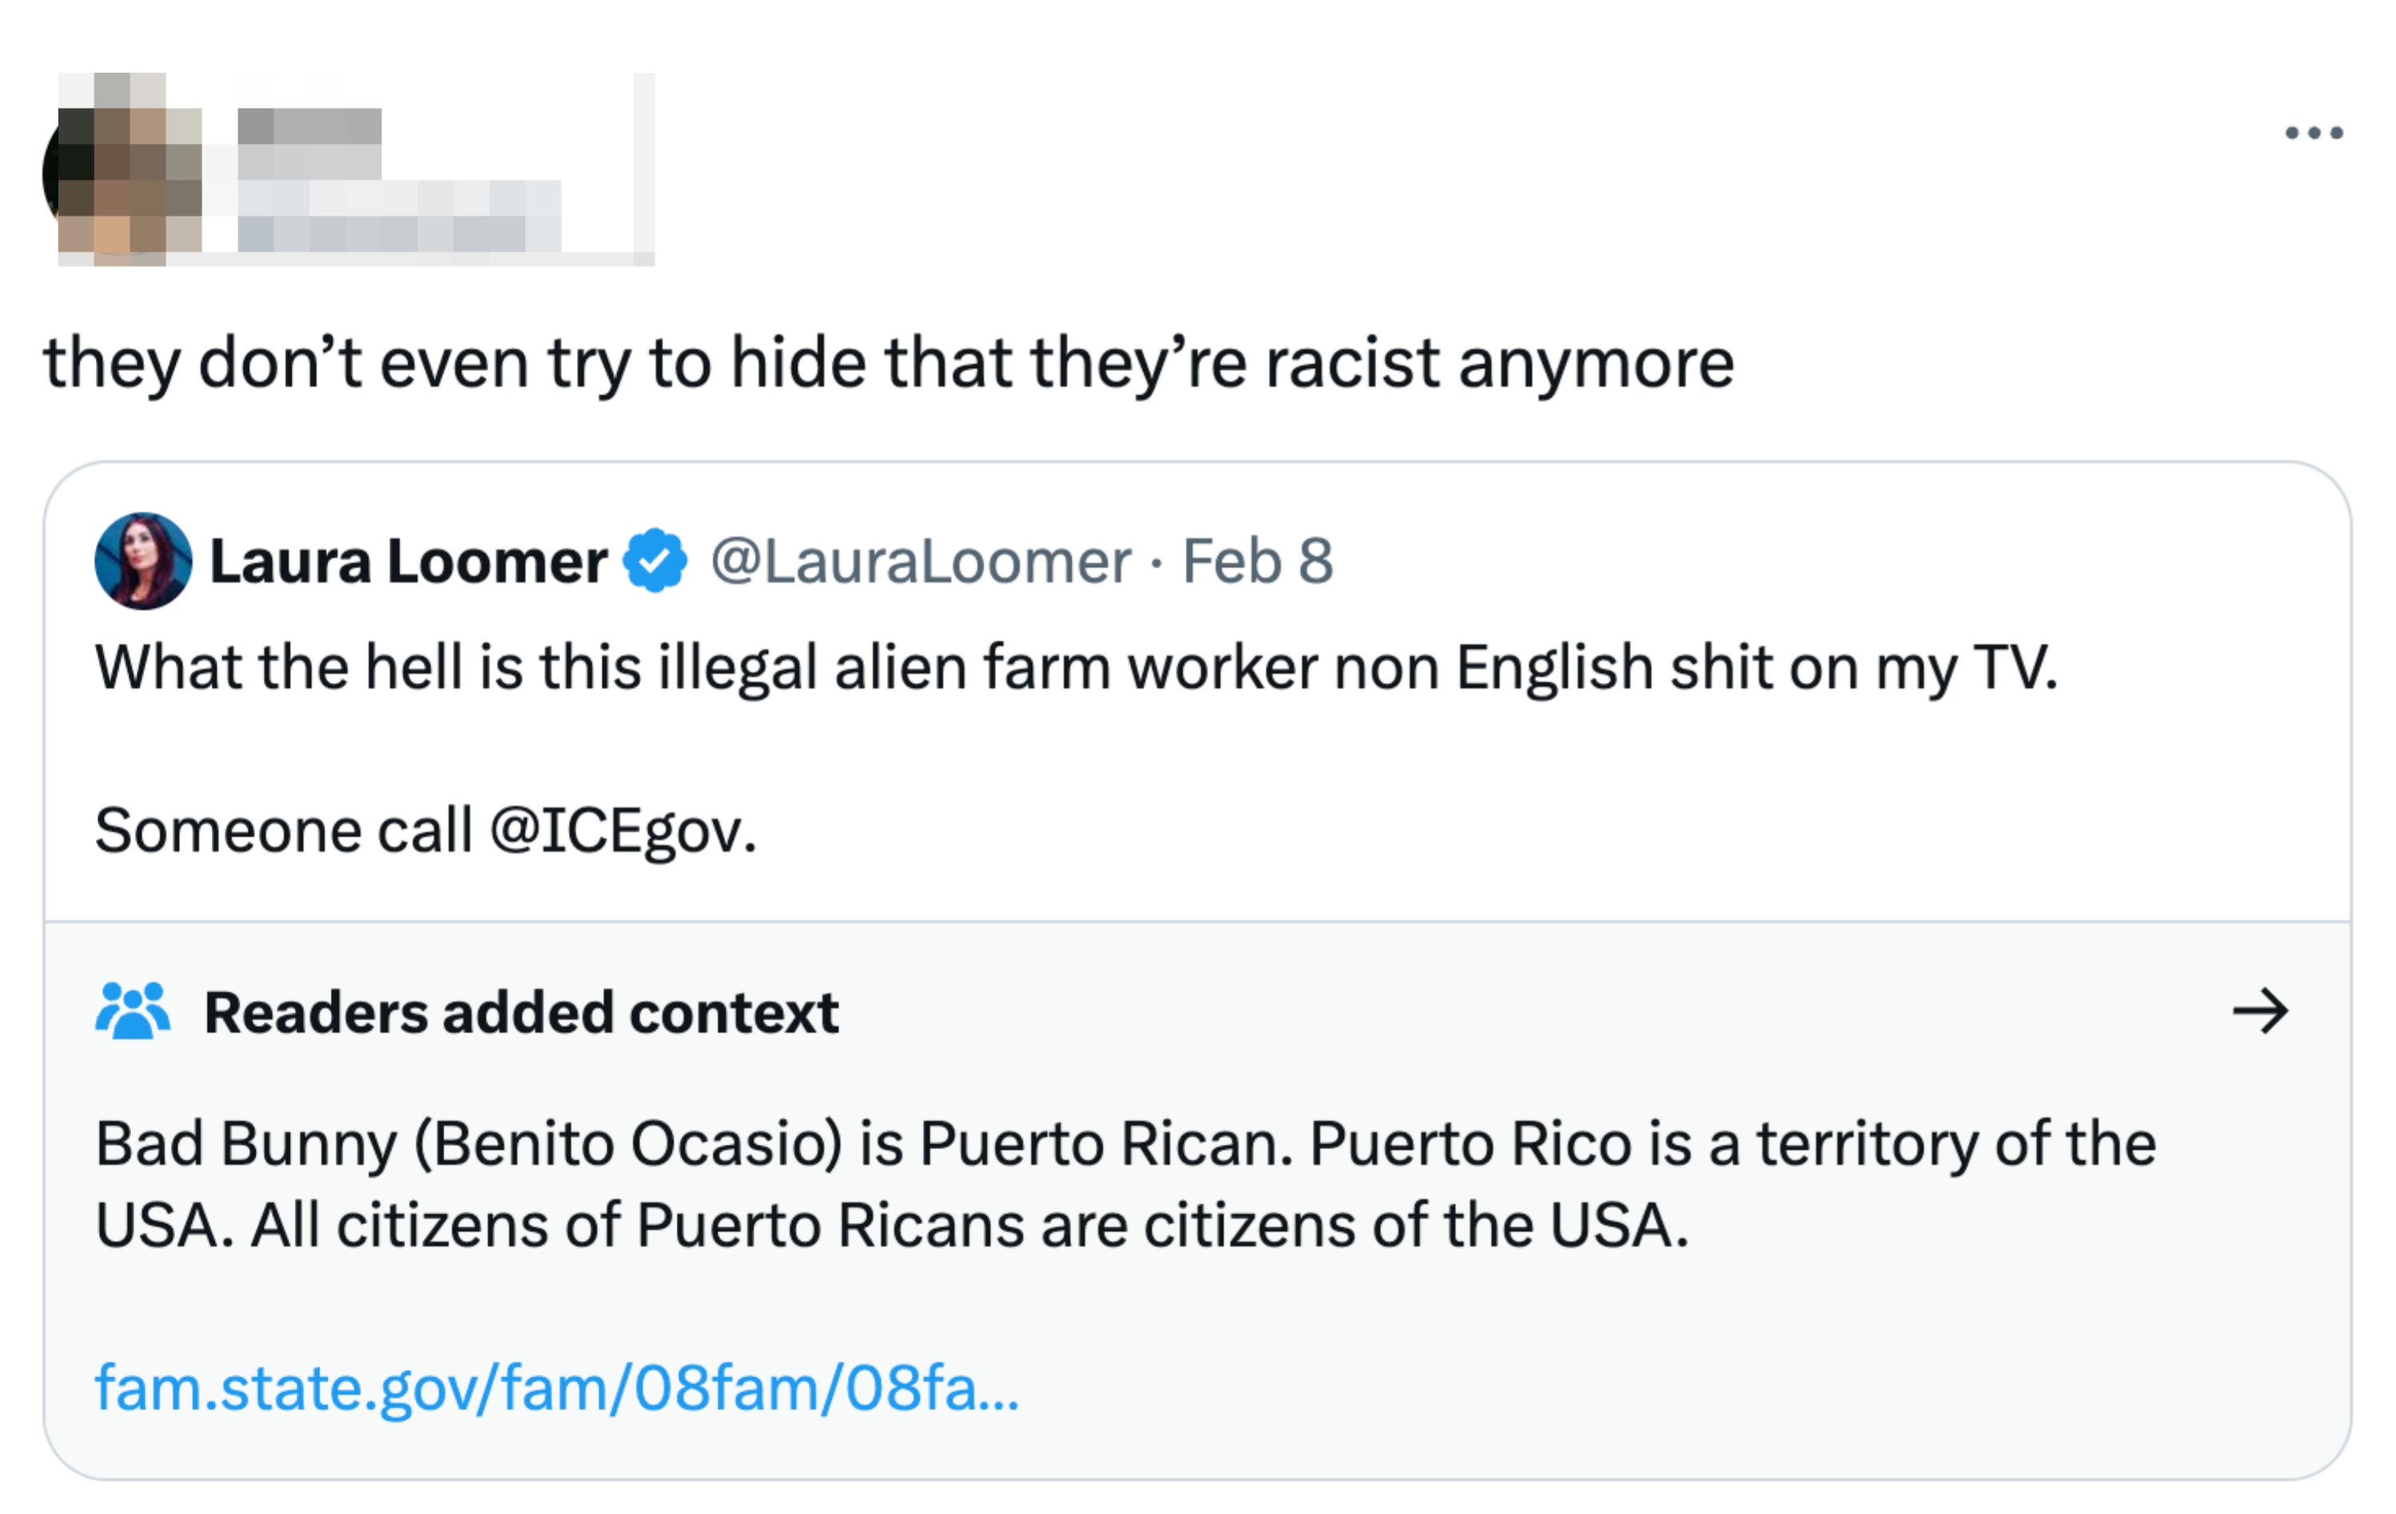Click Laura Loomer's profile avatar

[x=145, y=562]
